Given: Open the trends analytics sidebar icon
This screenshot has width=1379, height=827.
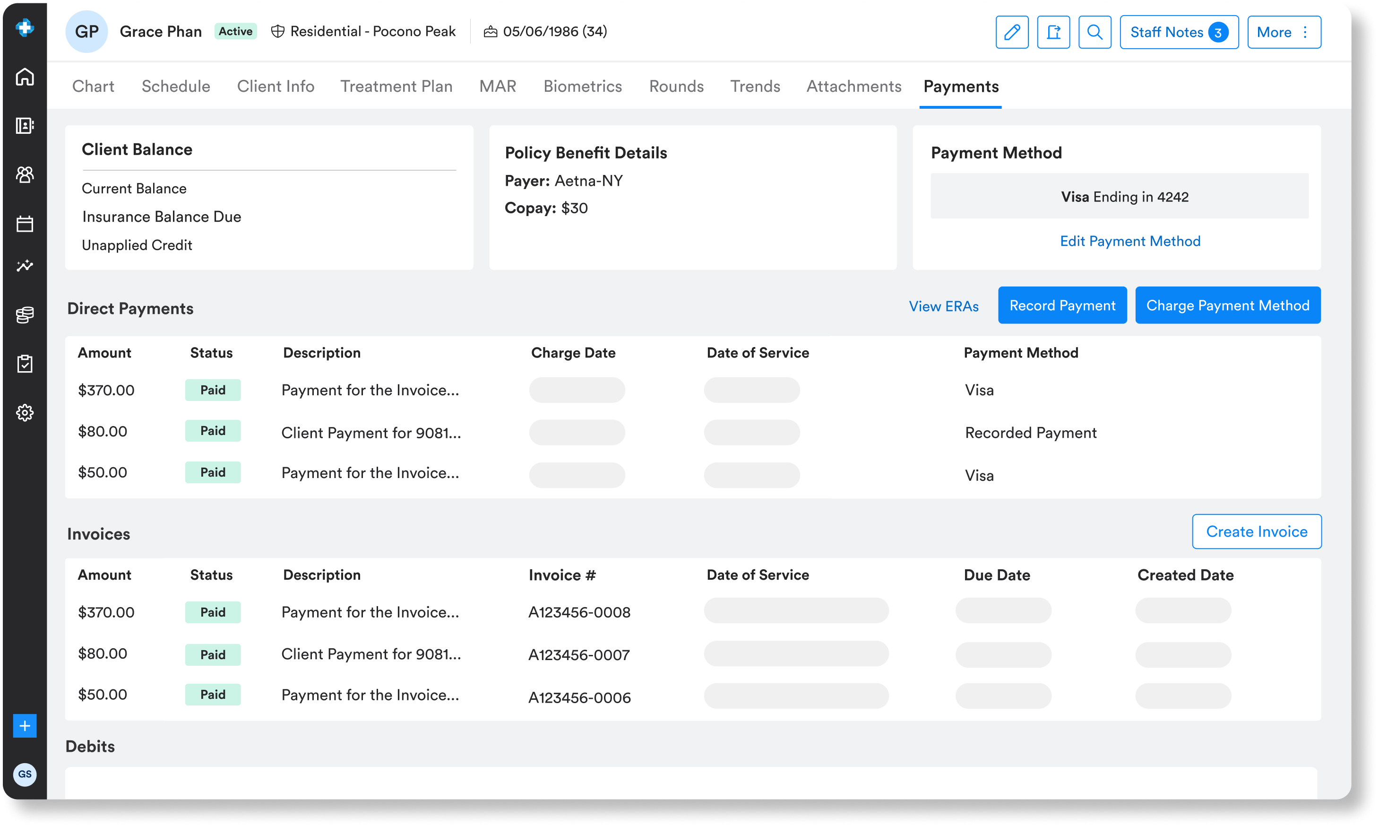Looking at the screenshot, I should 25,266.
